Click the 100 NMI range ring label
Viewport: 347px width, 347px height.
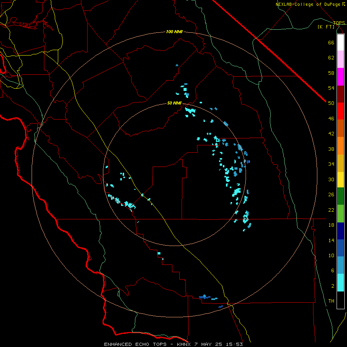coord(174,32)
